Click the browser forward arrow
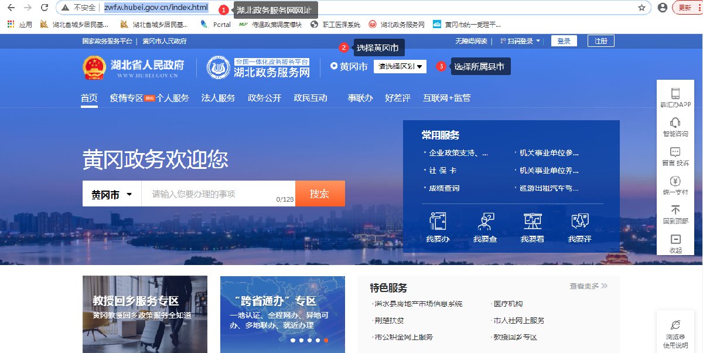Image resolution: width=703 pixels, height=353 pixels. pyautogui.click(x=28, y=8)
